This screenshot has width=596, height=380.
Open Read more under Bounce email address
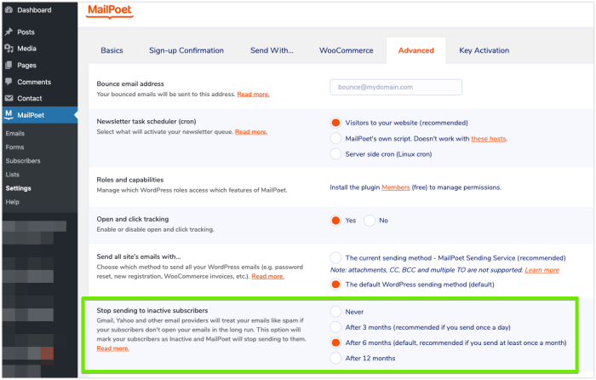(253, 94)
